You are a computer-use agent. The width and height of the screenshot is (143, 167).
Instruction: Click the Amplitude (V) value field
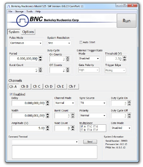tap(29, 128)
